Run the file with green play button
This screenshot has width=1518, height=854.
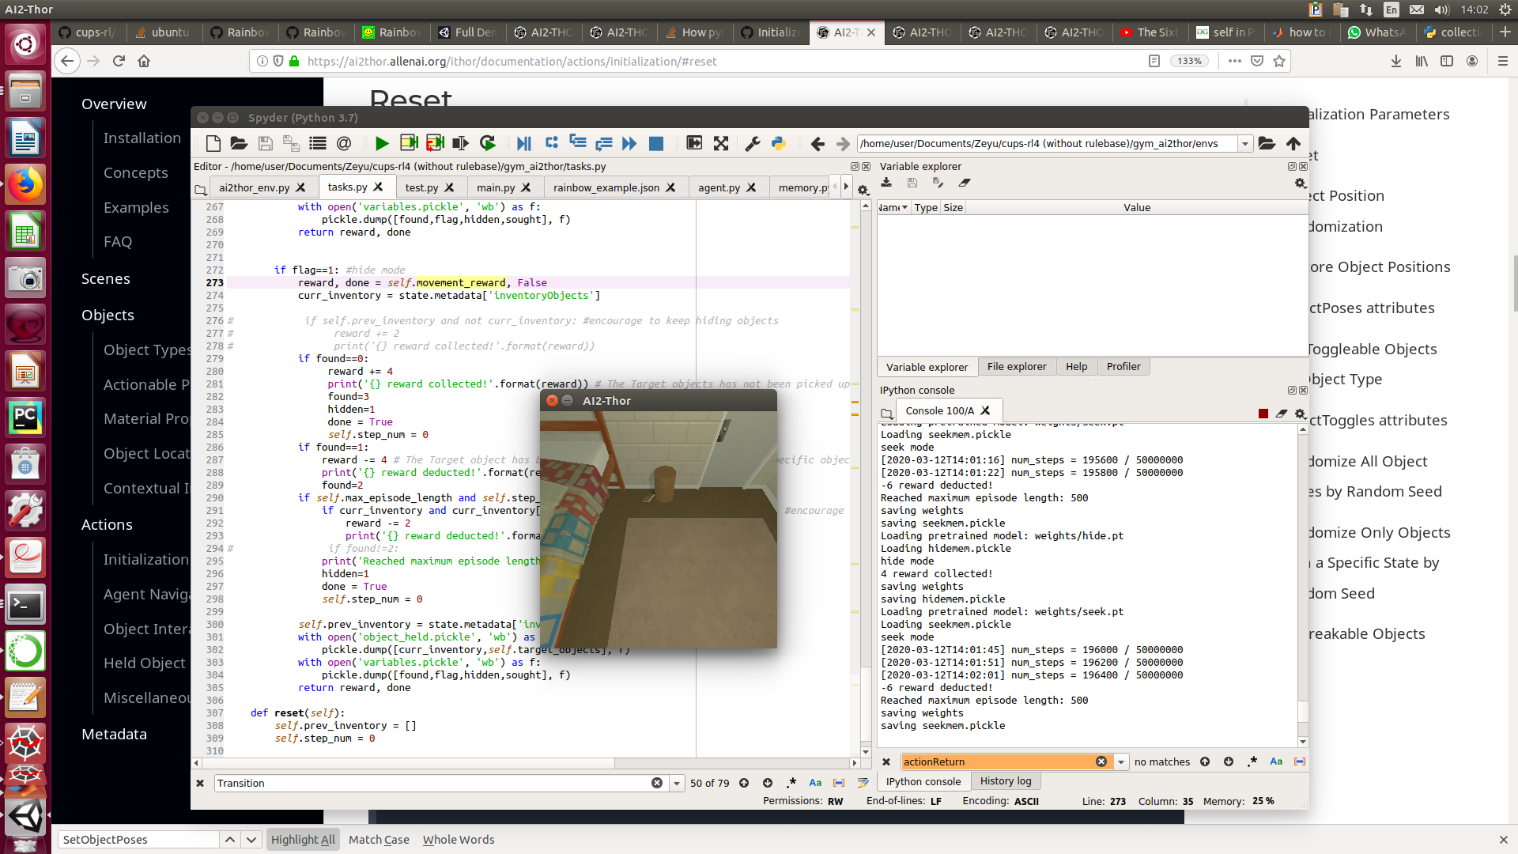(x=382, y=143)
